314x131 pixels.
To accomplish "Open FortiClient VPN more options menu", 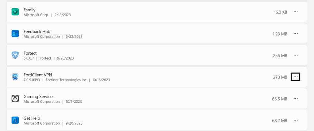I will pyautogui.click(x=295, y=77).
